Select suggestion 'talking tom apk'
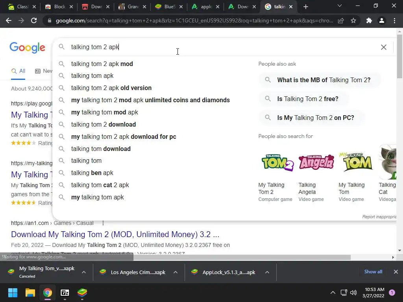This screenshot has width=403, height=302. point(92,76)
